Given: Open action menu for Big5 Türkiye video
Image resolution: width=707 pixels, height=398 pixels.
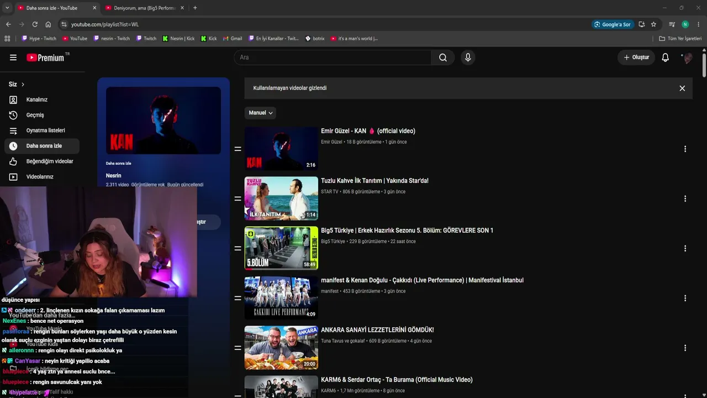Looking at the screenshot, I should (685, 248).
